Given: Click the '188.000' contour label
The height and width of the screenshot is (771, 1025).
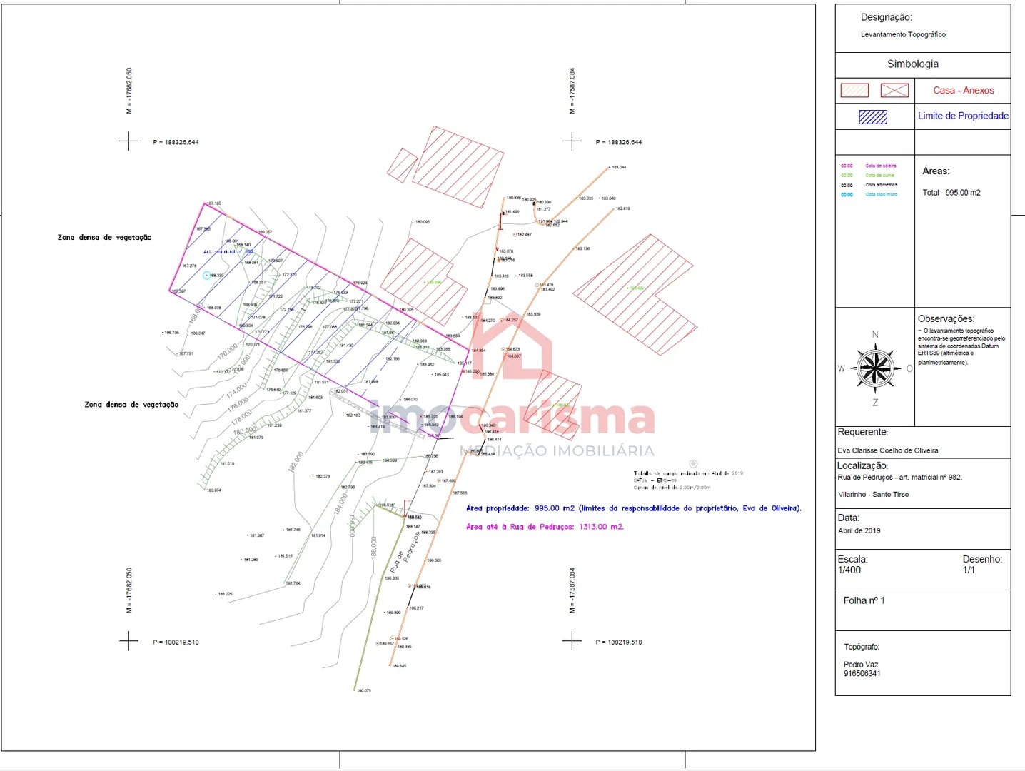Looking at the screenshot, I should point(373,548).
